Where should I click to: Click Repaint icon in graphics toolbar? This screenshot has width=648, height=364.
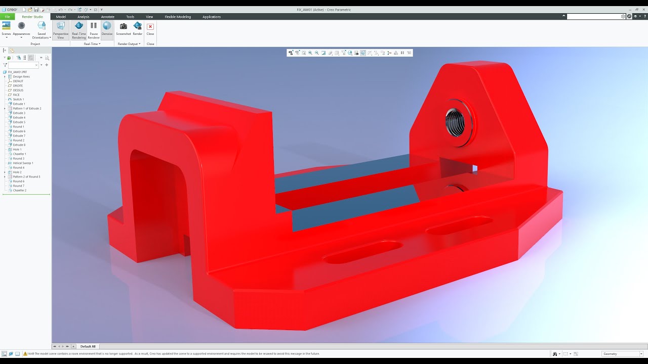(323, 53)
